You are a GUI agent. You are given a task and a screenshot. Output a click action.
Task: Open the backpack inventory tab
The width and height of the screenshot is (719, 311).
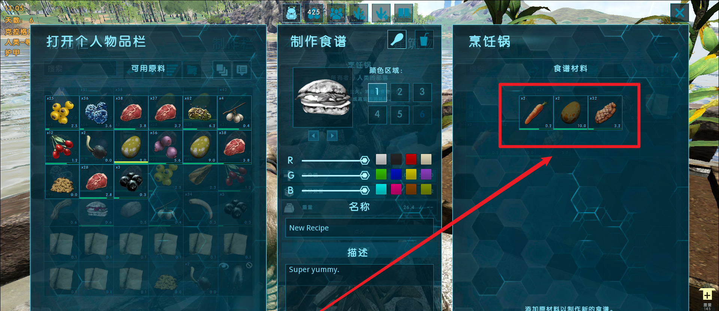(x=291, y=13)
